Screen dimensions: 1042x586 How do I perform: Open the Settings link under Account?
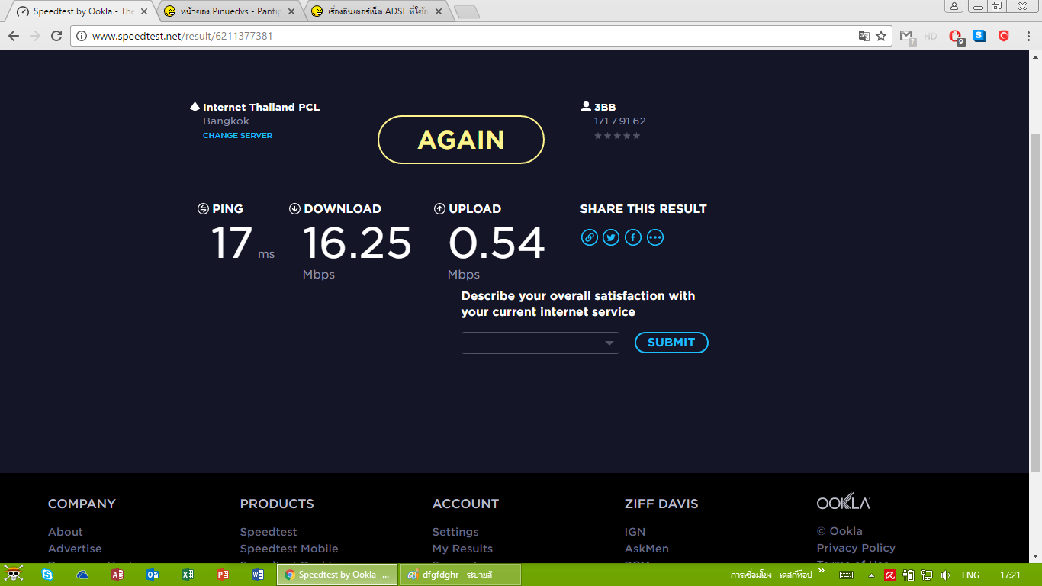click(455, 532)
